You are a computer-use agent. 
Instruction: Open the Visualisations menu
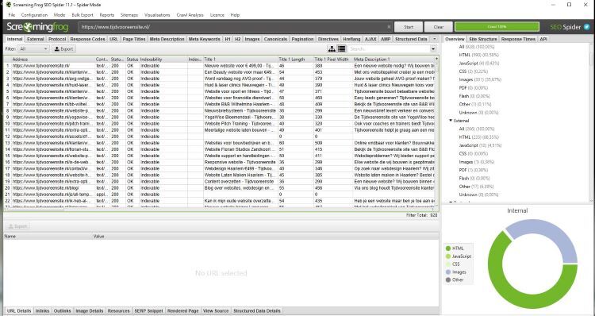[157, 15]
